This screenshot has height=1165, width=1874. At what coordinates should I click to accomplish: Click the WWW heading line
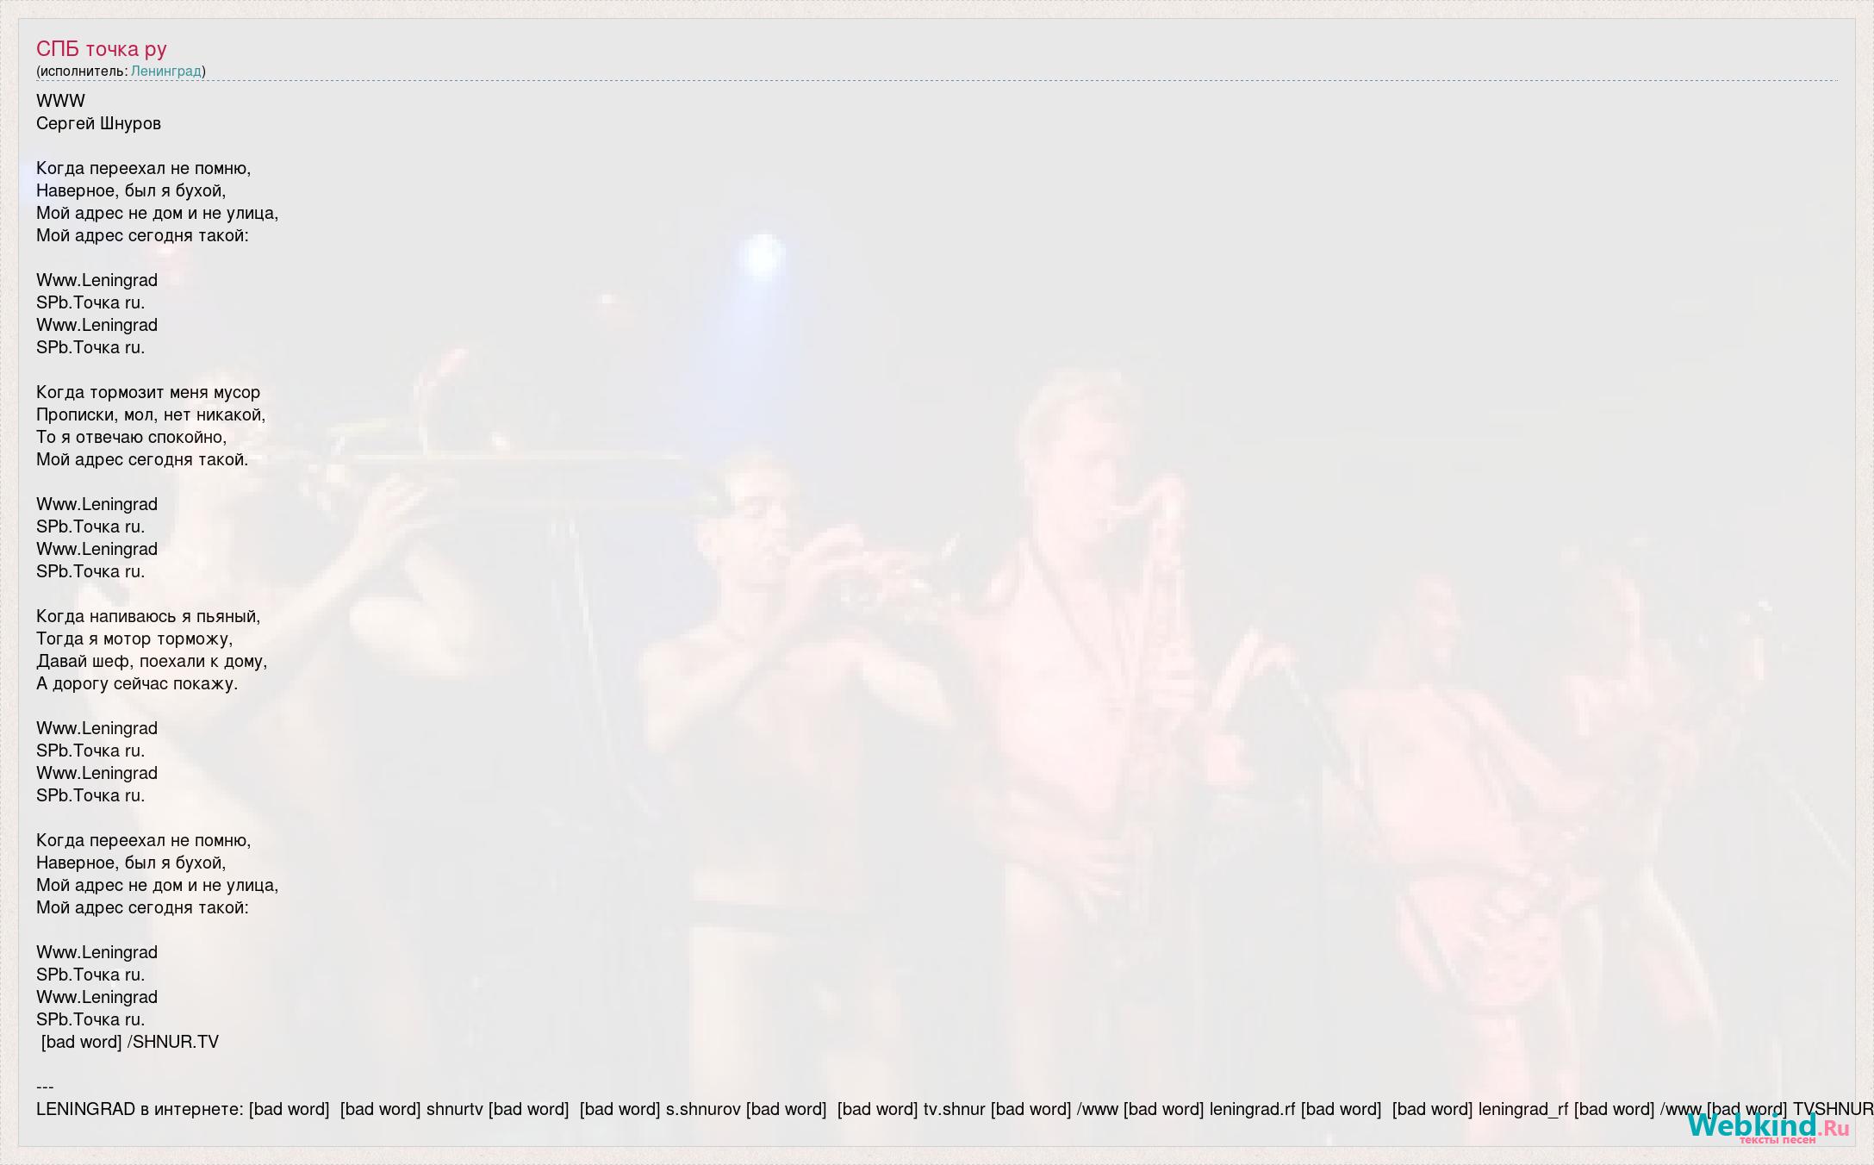(61, 101)
